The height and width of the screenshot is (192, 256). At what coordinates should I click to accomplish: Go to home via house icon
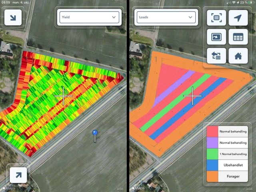pyautogui.click(x=238, y=56)
